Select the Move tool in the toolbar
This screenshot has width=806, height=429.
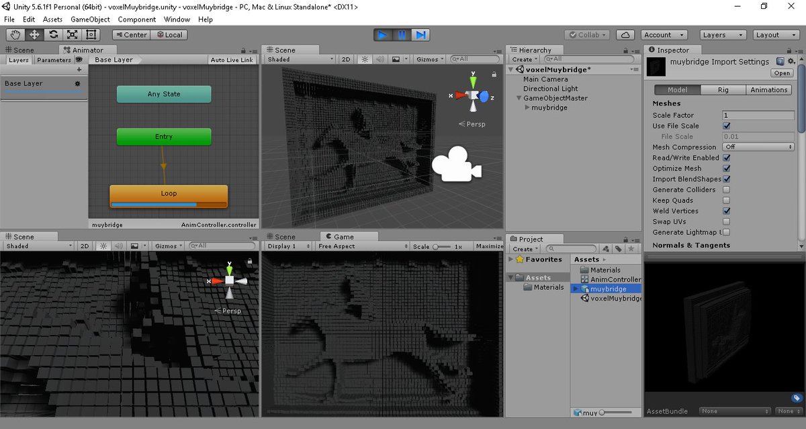click(34, 35)
